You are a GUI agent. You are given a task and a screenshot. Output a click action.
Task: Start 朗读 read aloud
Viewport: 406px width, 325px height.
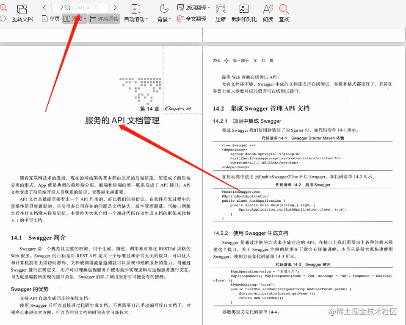268,13
